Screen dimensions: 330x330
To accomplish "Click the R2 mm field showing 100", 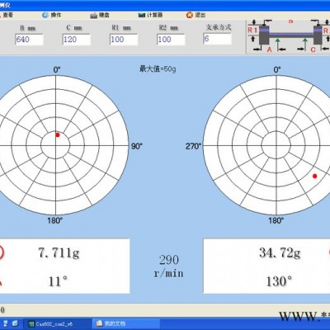I will tap(171, 40).
